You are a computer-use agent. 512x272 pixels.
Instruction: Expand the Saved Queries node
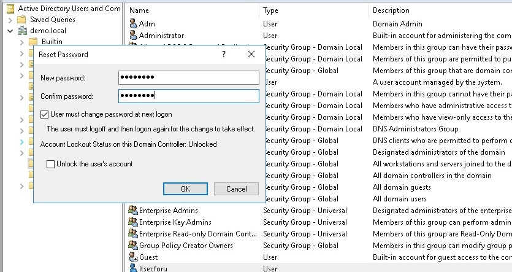pyautogui.click(x=10, y=20)
